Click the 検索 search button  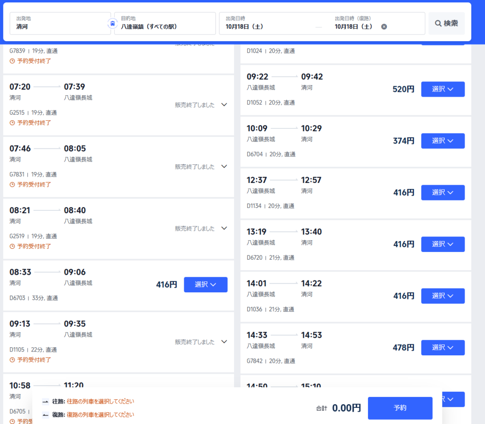(x=446, y=23)
